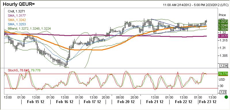This screenshot has width=230, height=110.
Task: Click the 1.3272 upper band price tag
Action: coord(223,22)
